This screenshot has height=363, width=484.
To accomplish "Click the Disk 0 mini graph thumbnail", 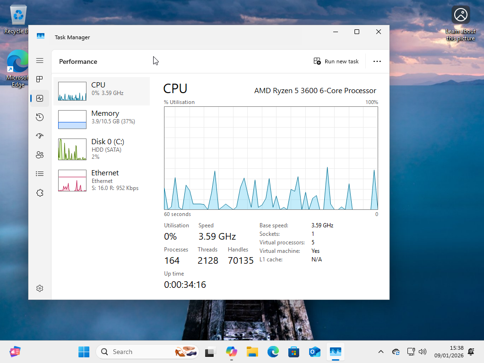I will pos(72,149).
